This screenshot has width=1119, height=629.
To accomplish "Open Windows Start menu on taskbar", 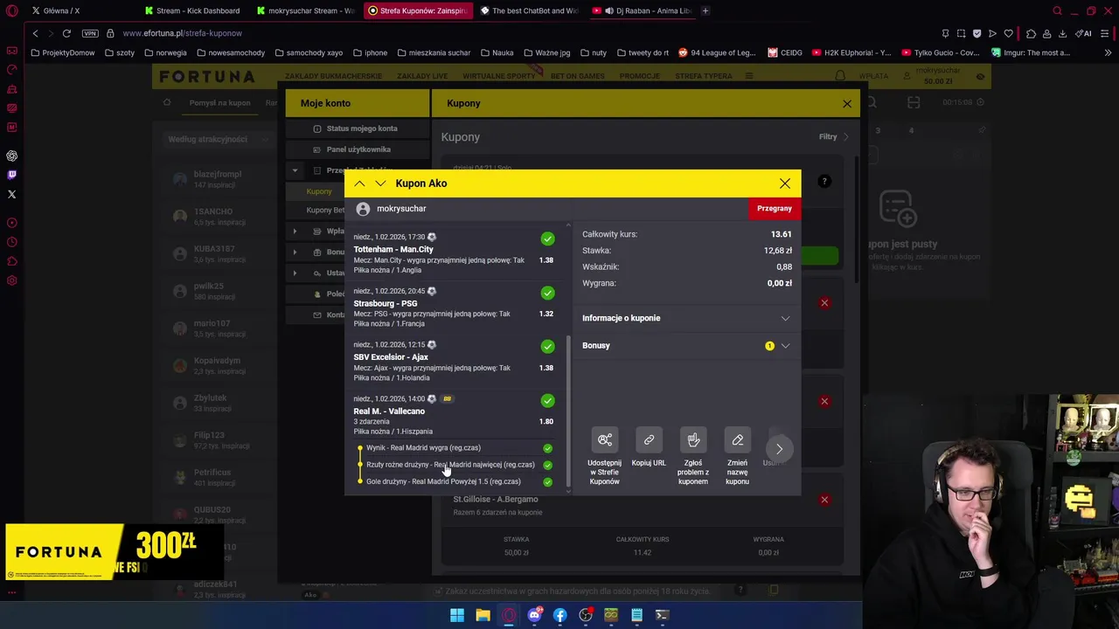I will (457, 615).
